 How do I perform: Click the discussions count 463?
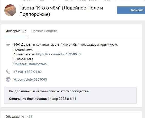[x=30, y=116]
